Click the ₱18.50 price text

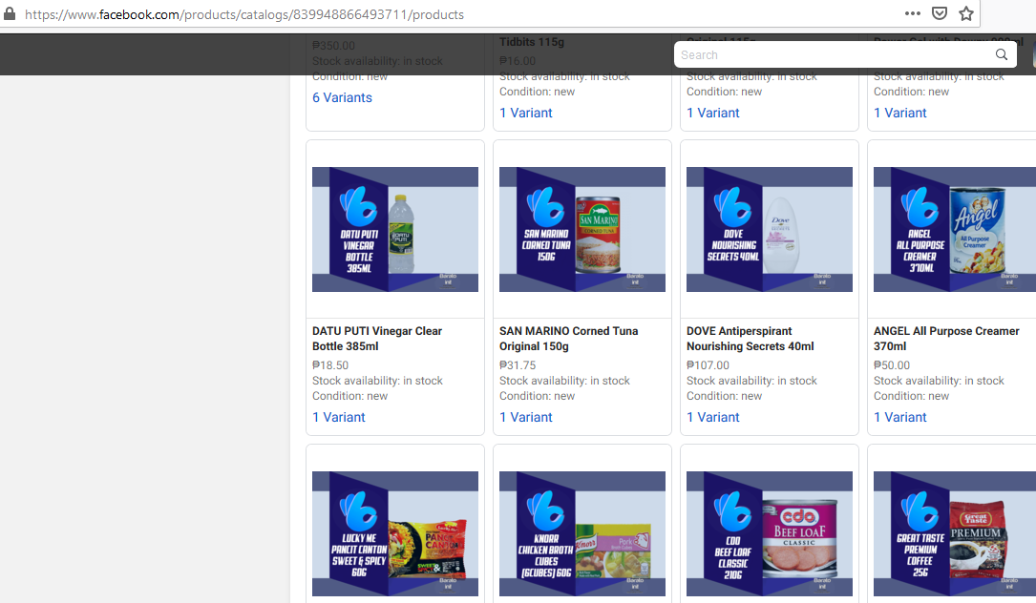point(330,365)
